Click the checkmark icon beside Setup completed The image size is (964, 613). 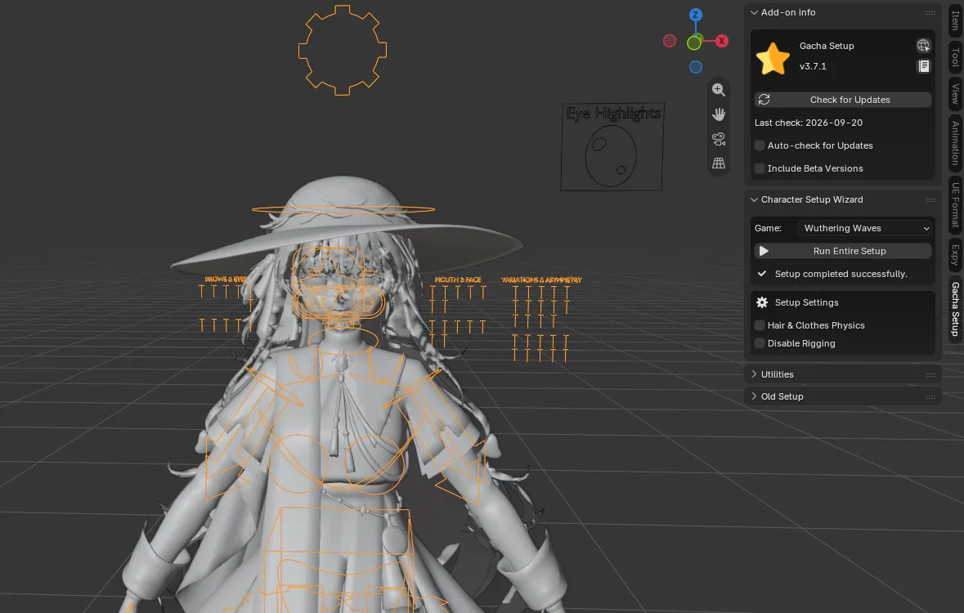tap(762, 274)
